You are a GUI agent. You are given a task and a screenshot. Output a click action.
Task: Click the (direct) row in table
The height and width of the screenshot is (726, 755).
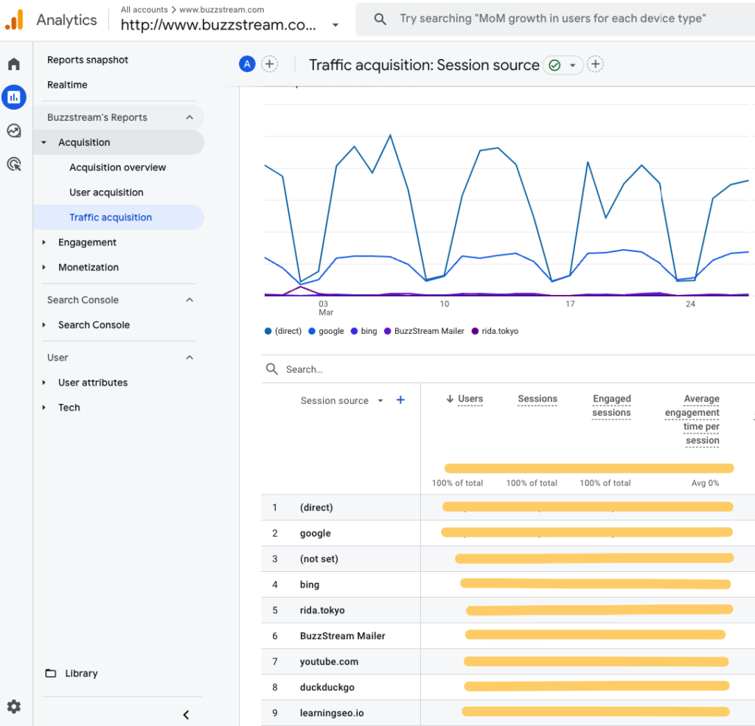tap(508, 507)
